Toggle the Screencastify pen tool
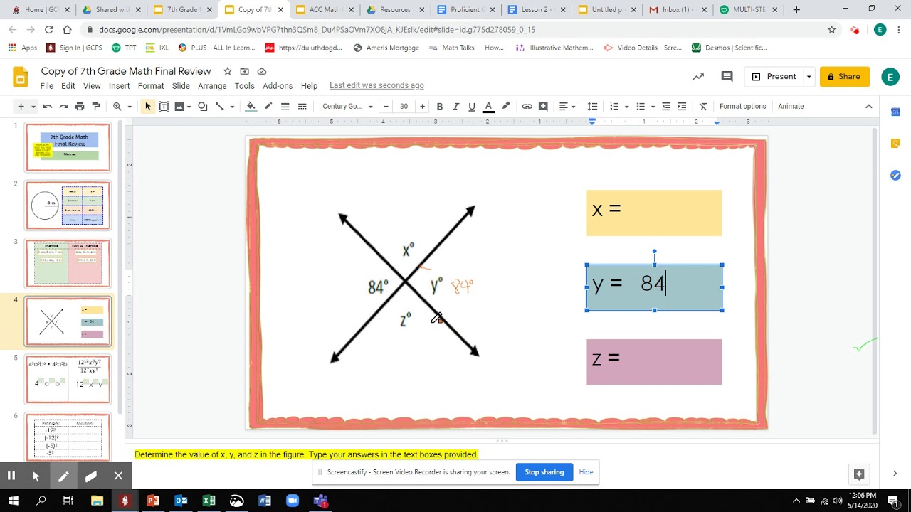The width and height of the screenshot is (911, 512). (x=63, y=476)
